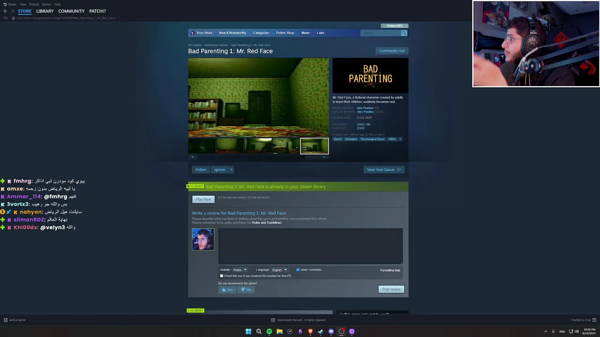600x337 pixels.
Task: Open the News store link
Action: (x=306, y=33)
